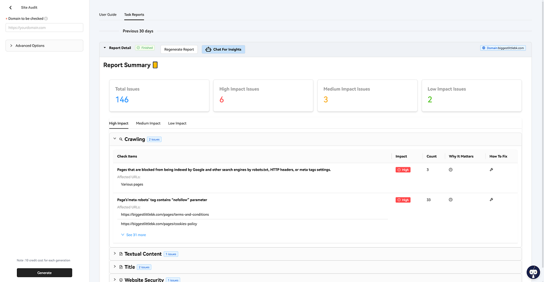The image size is (544, 282).
Task: View why blocked pages issue matters
Action: click(x=451, y=170)
